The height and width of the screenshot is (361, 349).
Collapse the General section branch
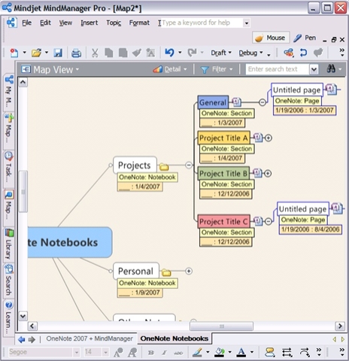coord(263,102)
